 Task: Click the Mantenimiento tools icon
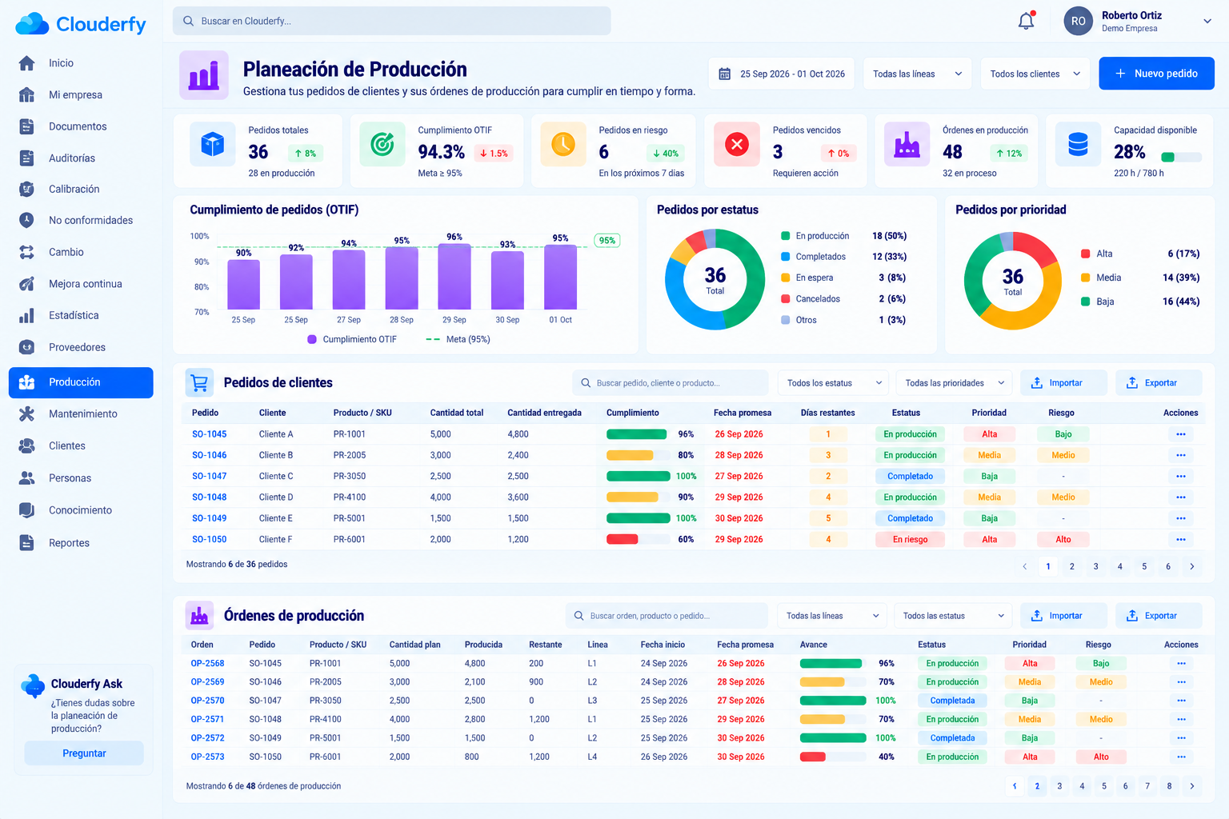26,413
